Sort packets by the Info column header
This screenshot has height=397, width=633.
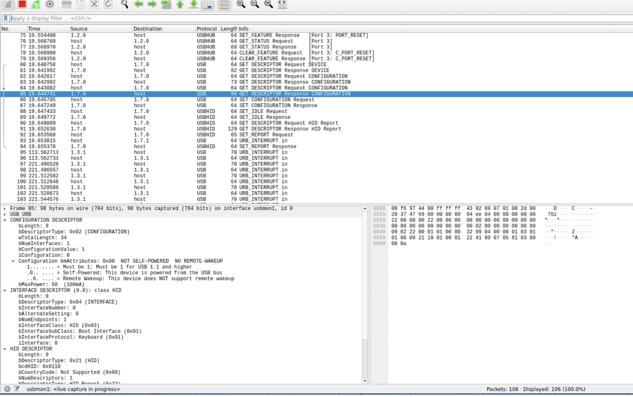pyautogui.click(x=435, y=29)
